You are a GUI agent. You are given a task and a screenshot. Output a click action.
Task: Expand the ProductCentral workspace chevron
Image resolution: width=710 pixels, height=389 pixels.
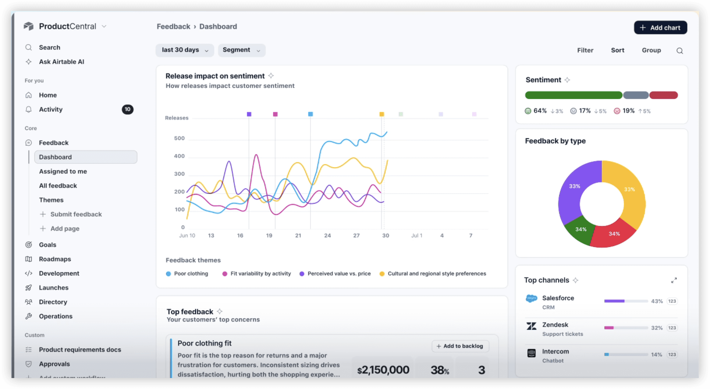tap(104, 26)
